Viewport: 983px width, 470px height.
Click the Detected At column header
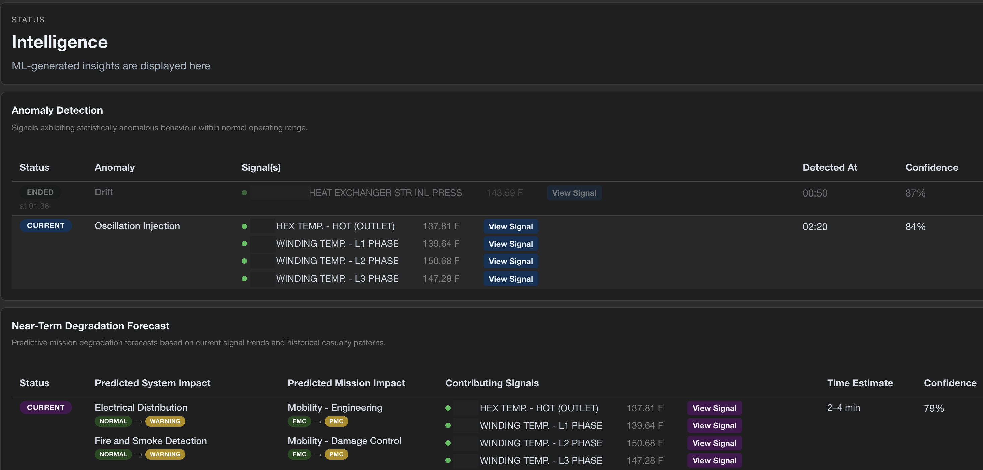point(830,167)
